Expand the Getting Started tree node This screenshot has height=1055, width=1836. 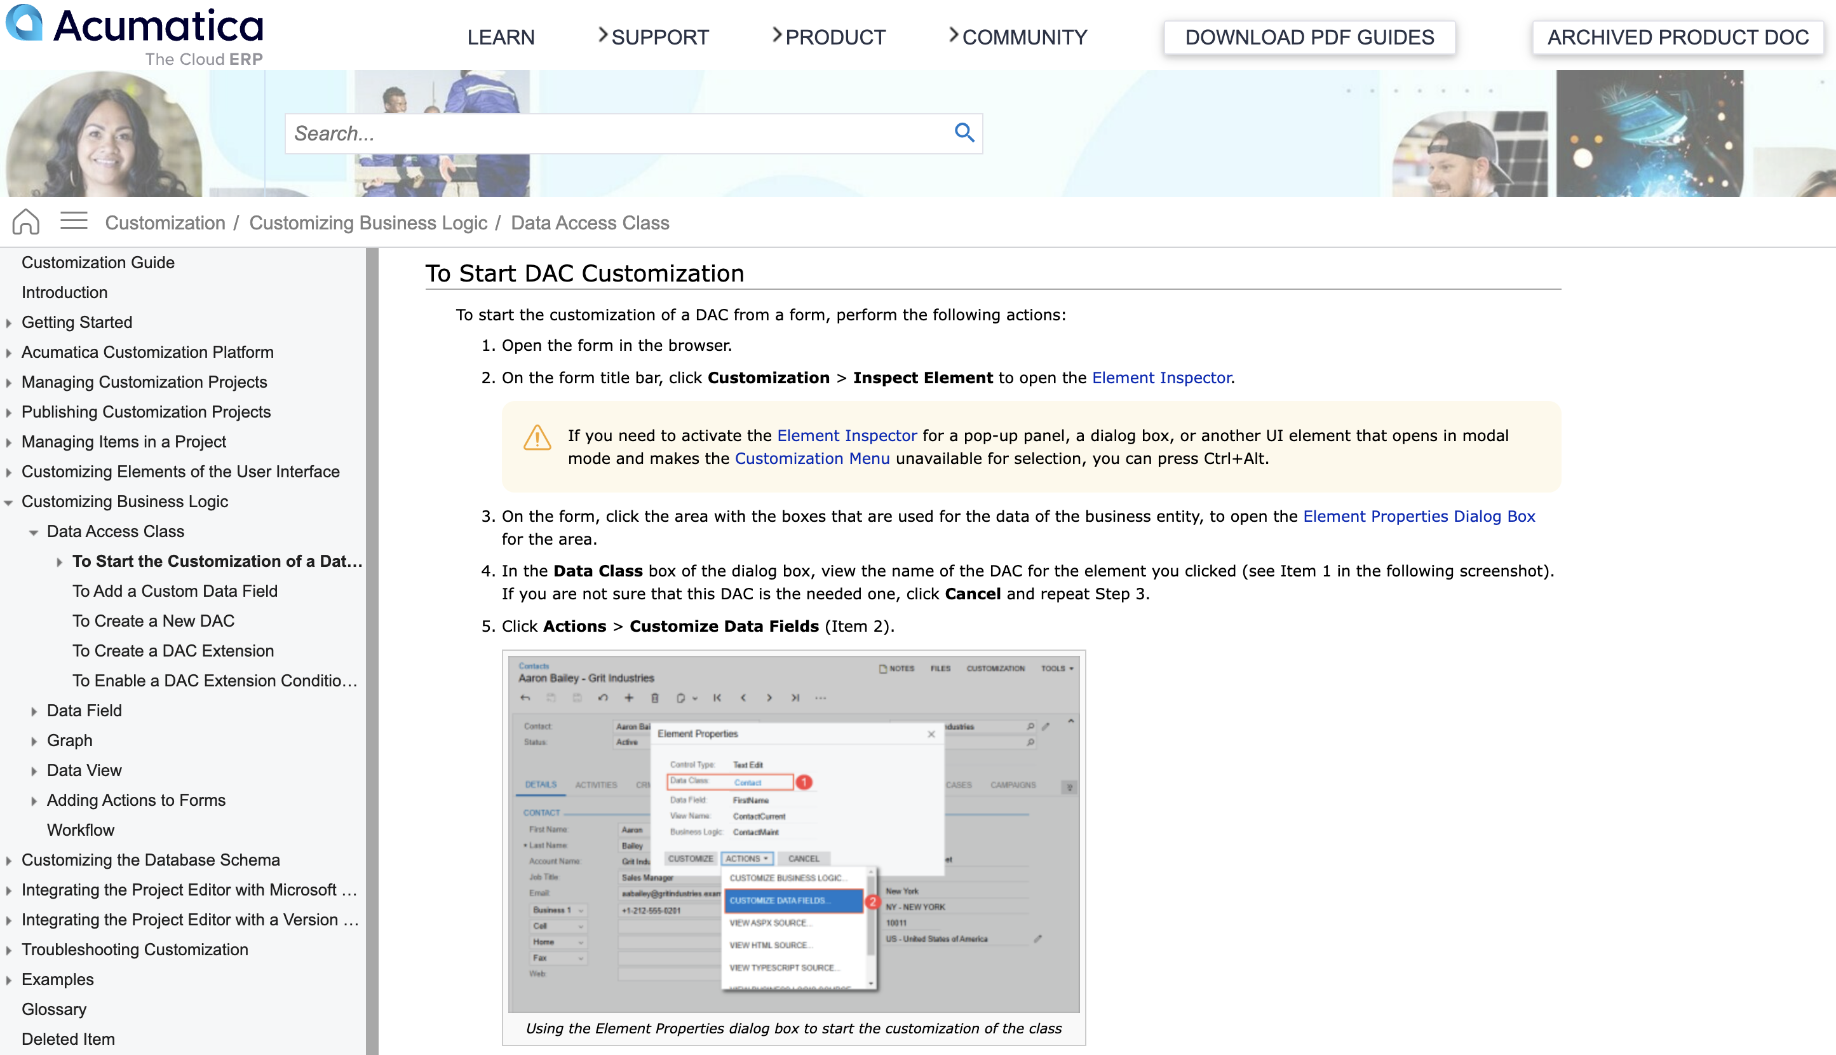[9, 323]
